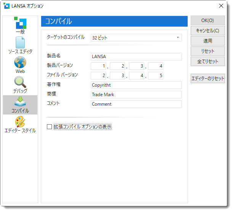Open the 一般 (General) settings category
The width and height of the screenshot is (233, 212).
coord(20,25)
